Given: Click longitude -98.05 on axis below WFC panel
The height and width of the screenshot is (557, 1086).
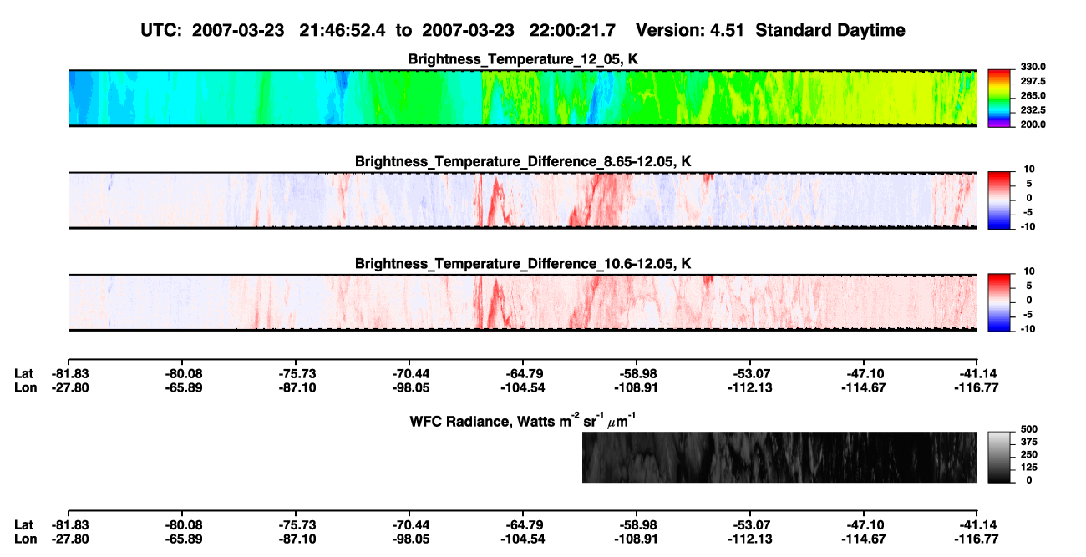Looking at the screenshot, I should pyautogui.click(x=409, y=539).
